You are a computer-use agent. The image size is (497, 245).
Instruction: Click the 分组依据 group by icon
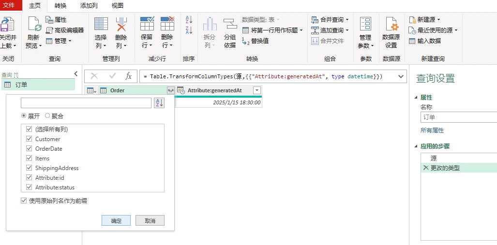[x=230, y=24]
